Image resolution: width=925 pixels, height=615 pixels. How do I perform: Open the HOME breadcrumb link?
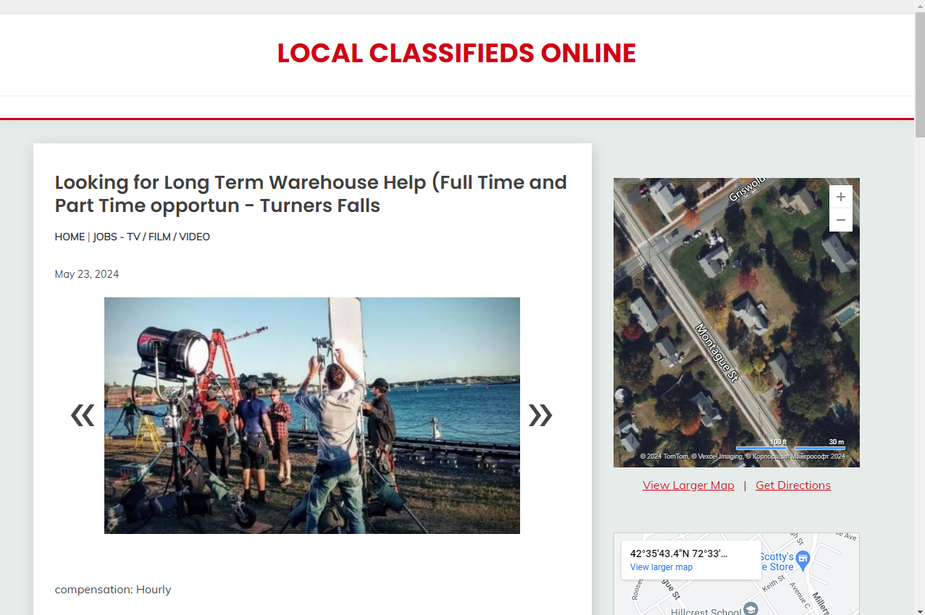70,237
